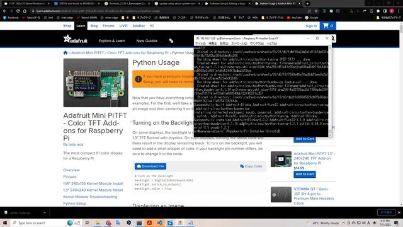Reload the page in Chrome
The image size is (403, 227).
pyautogui.click(x=18, y=11)
